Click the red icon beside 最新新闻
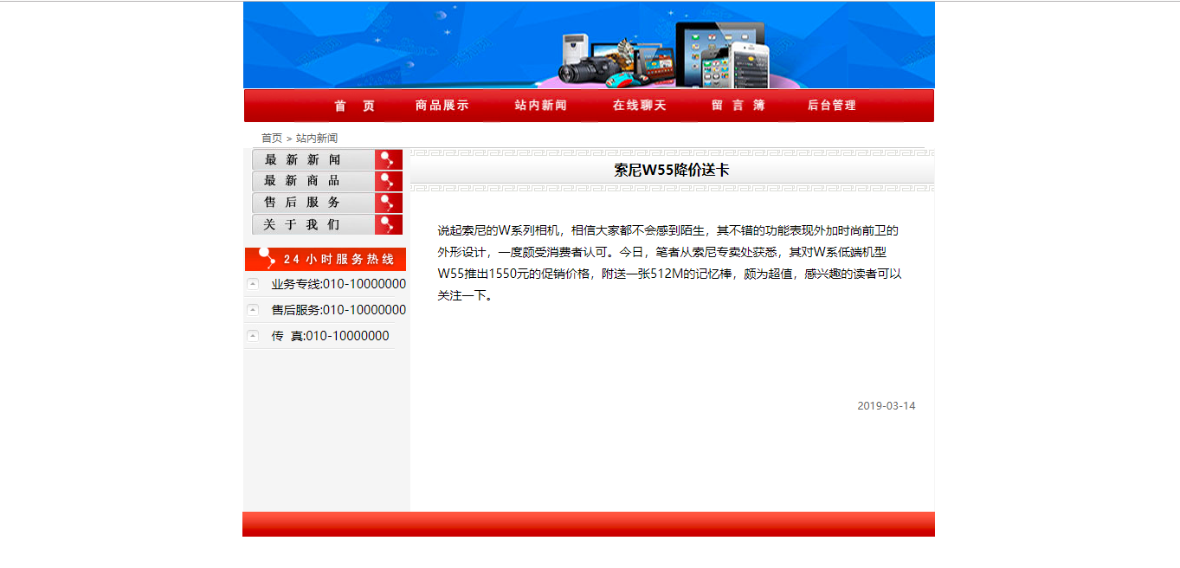 click(389, 159)
